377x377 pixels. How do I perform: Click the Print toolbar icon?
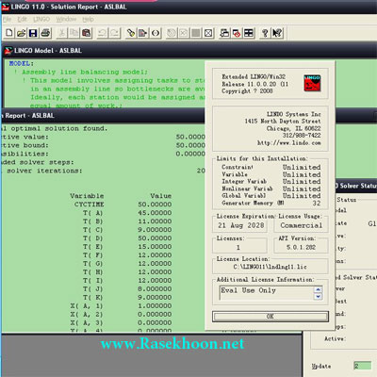45,33
